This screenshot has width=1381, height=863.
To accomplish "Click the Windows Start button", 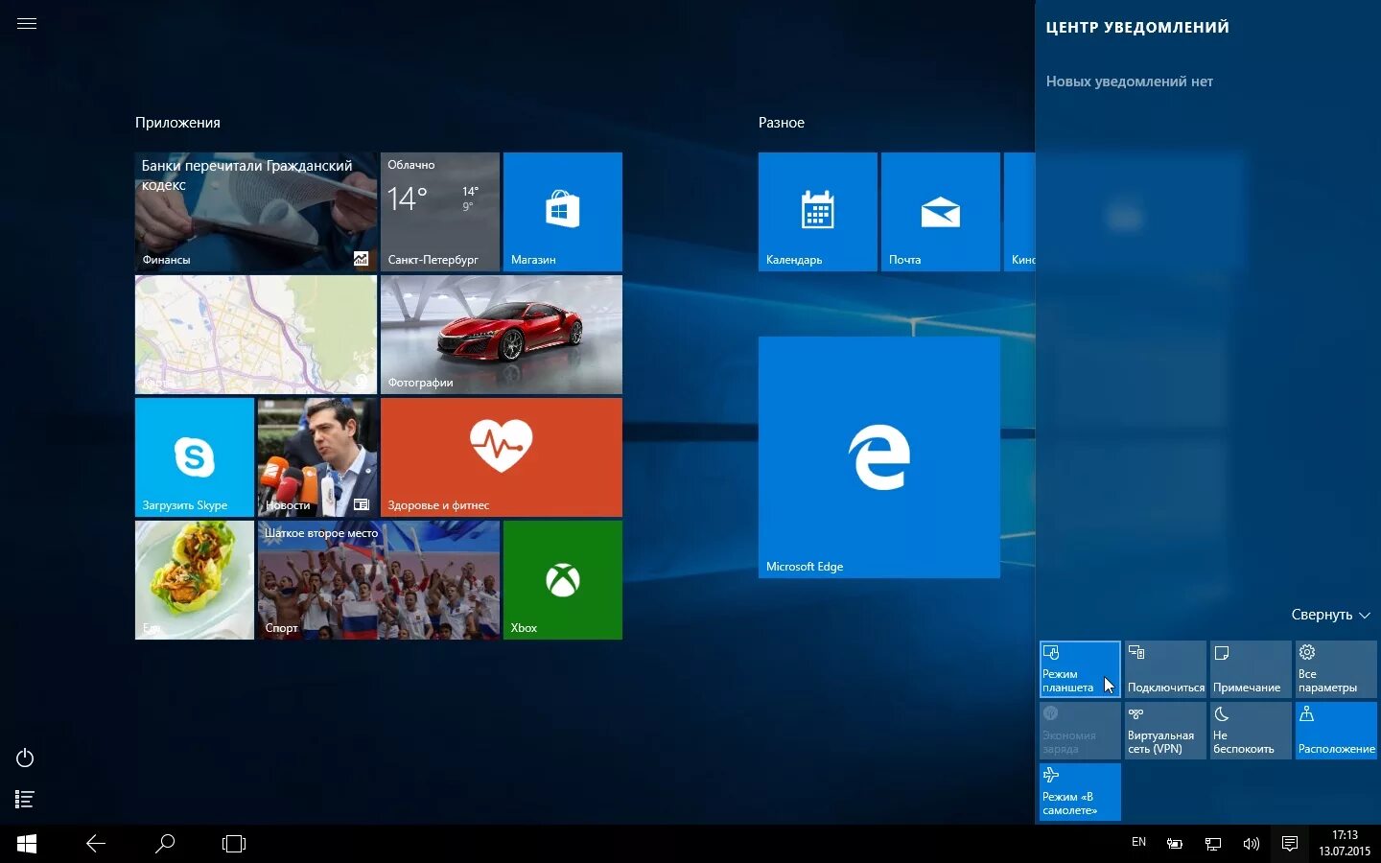I will (x=27, y=844).
